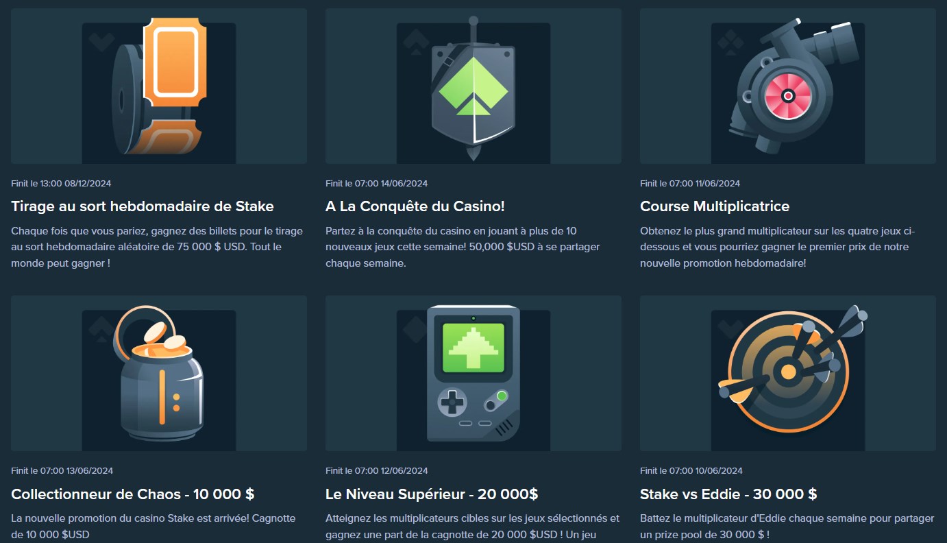Click the Course Multiplicatrice description paragraph
947x543 pixels.
tap(777, 247)
